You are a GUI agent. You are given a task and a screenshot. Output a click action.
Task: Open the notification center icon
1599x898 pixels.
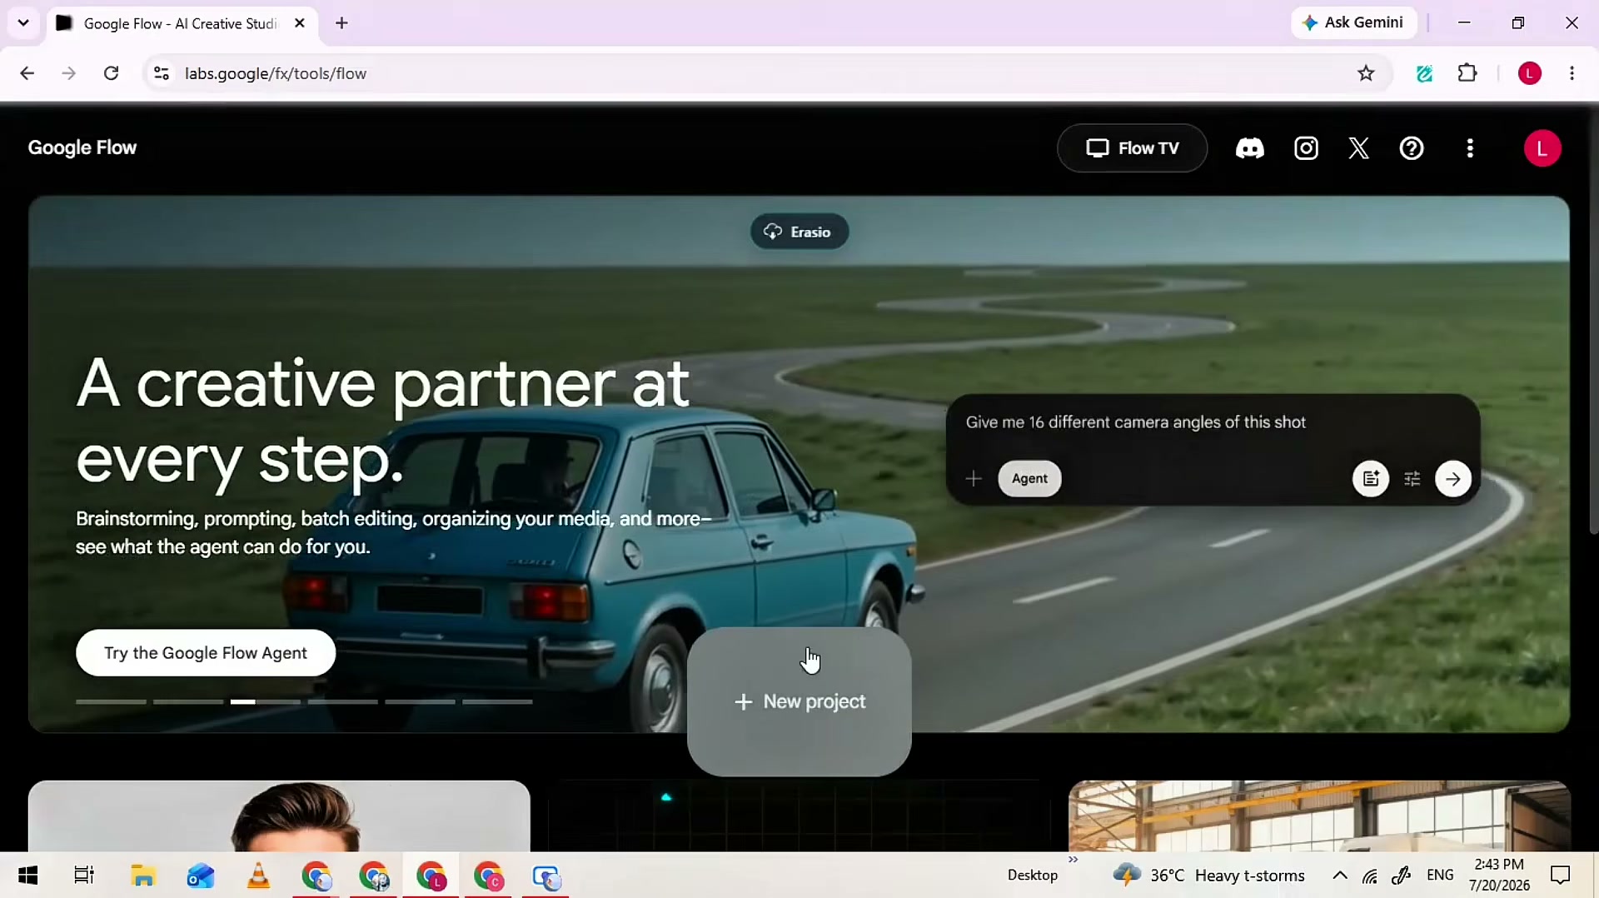pyautogui.click(x=1560, y=876)
